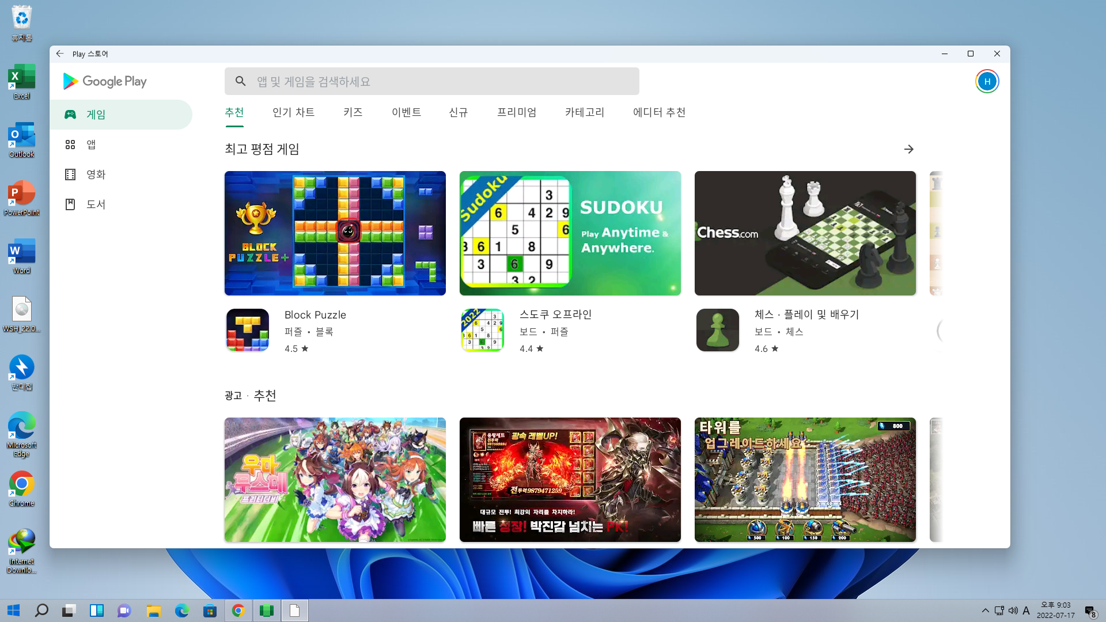Switch to the 에디터 추천 tab
The height and width of the screenshot is (622, 1106).
[x=660, y=112]
